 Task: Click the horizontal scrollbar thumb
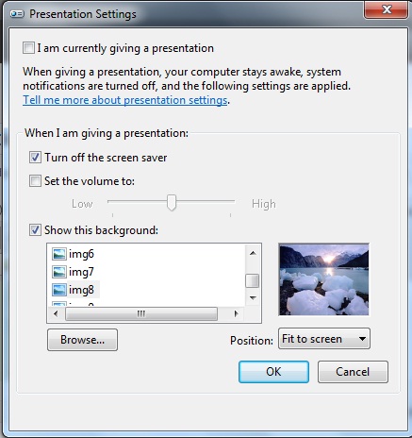(x=141, y=313)
